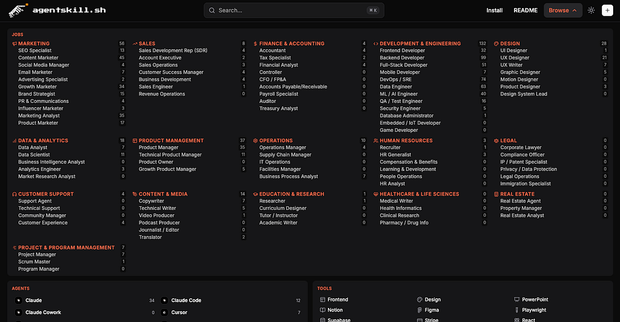The width and height of the screenshot is (620, 322).
Task: Click the Claude Cowork agent icon
Action: tap(19, 312)
